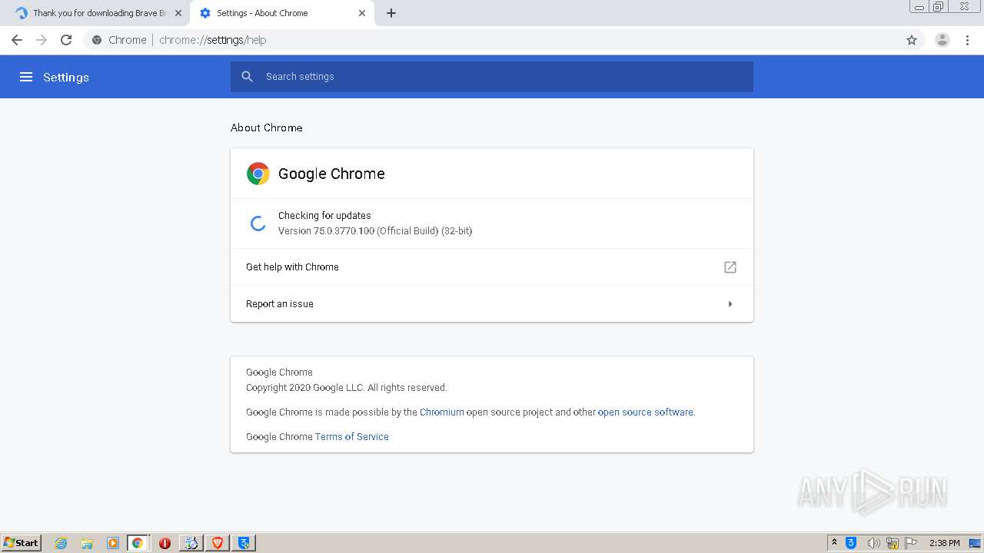Image resolution: width=984 pixels, height=553 pixels.
Task: Open the Windows Start menu
Action: pyautogui.click(x=22, y=543)
